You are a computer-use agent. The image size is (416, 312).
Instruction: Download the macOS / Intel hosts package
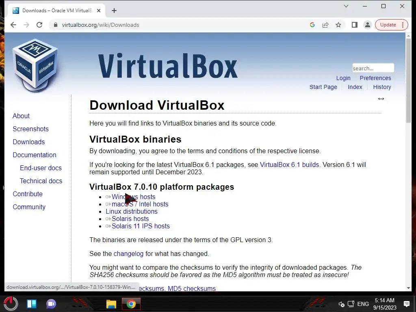tap(140, 204)
